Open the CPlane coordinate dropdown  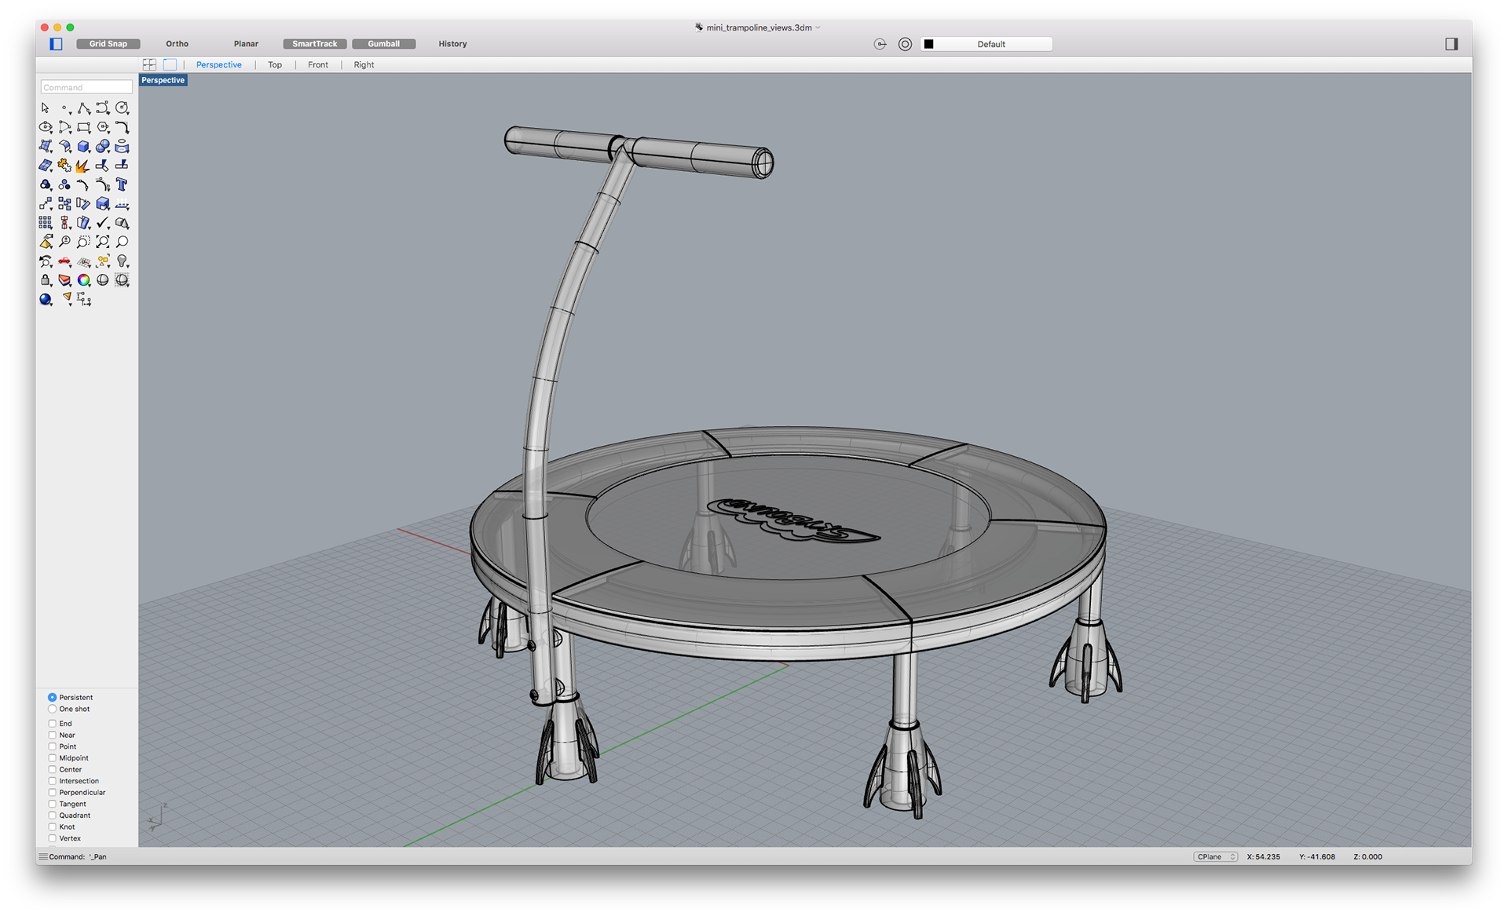point(1216,856)
